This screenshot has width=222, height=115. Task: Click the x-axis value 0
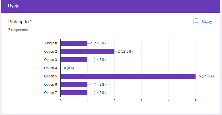click(x=61, y=101)
